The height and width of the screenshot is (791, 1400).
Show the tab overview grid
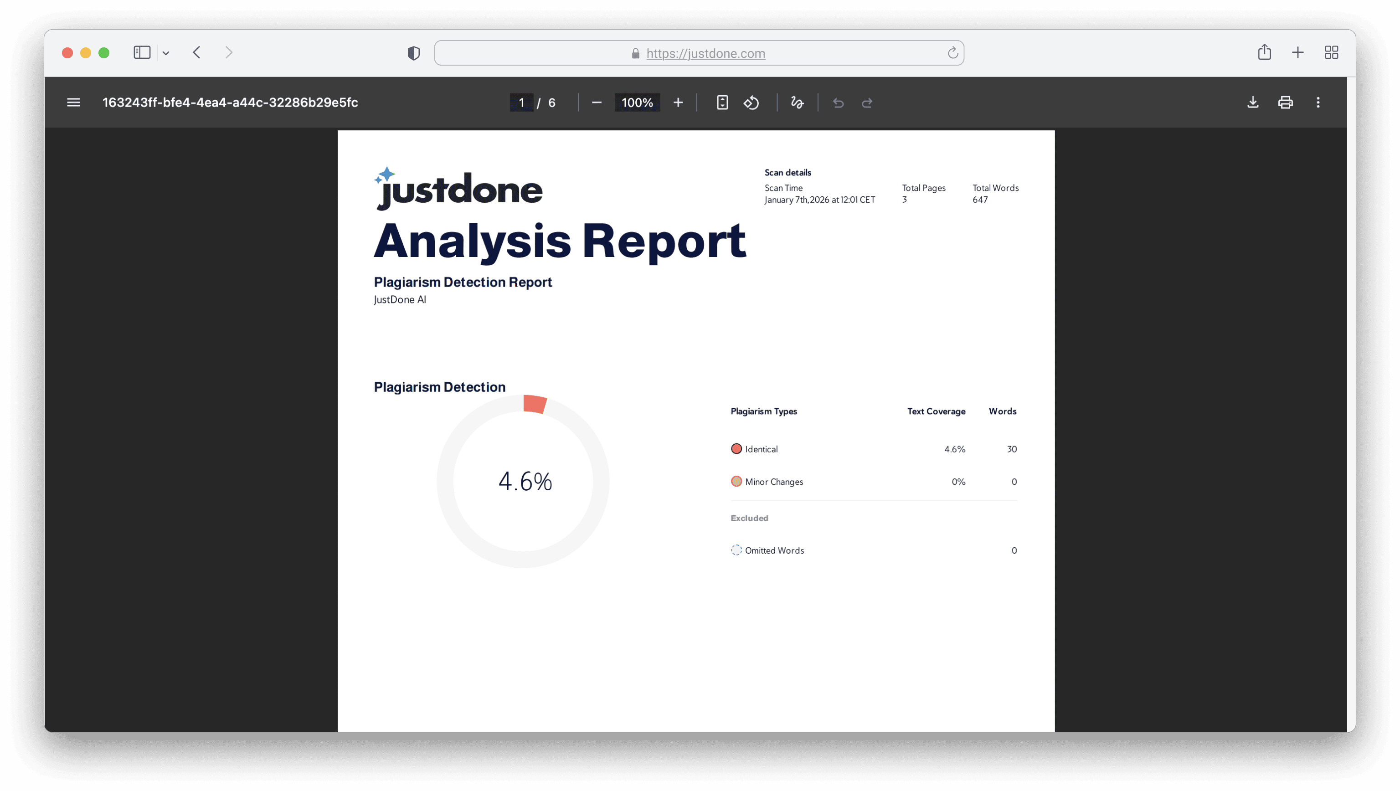pyautogui.click(x=1331, y=53)
